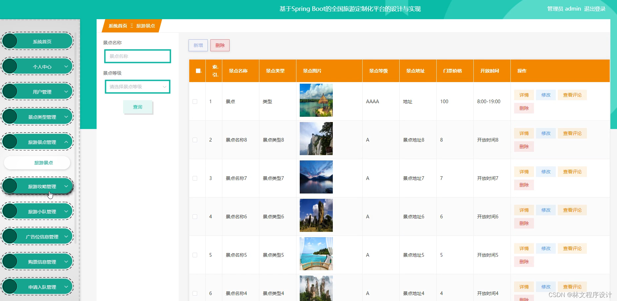Click the 申请入队管理 sidebar icon

point(10,286)
